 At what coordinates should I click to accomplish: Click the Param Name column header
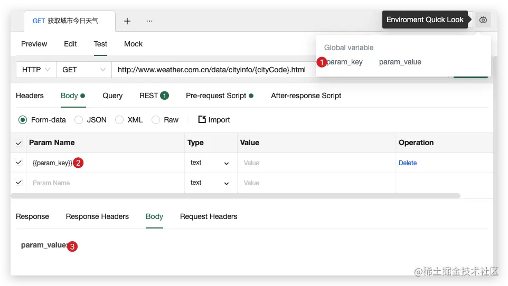tap(52, 142)
